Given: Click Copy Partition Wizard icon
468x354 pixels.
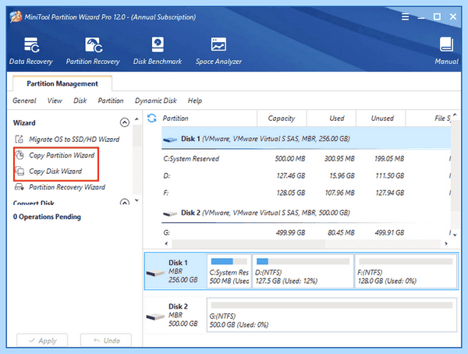Looking at the screenshot, I should [x=19, y=155].
